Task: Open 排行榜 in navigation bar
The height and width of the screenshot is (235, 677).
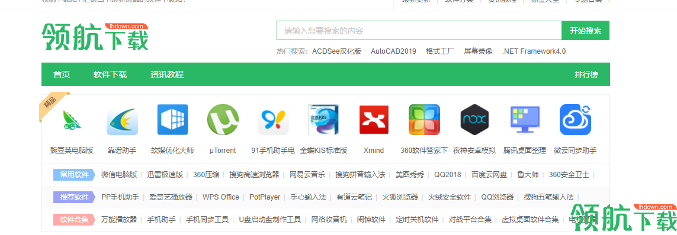Action: (586, 74)
